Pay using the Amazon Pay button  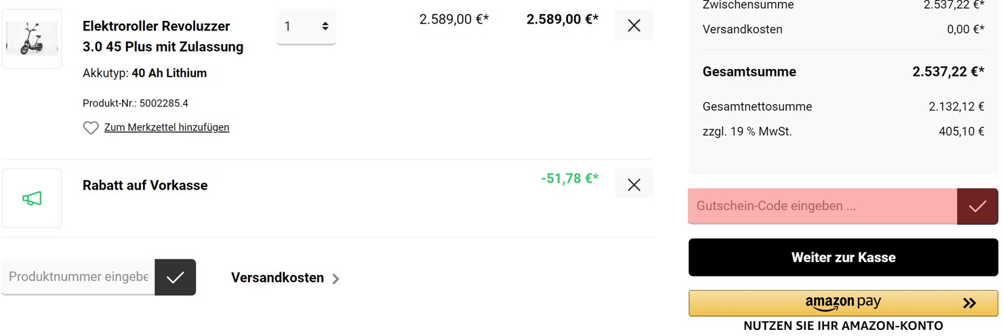843,303
